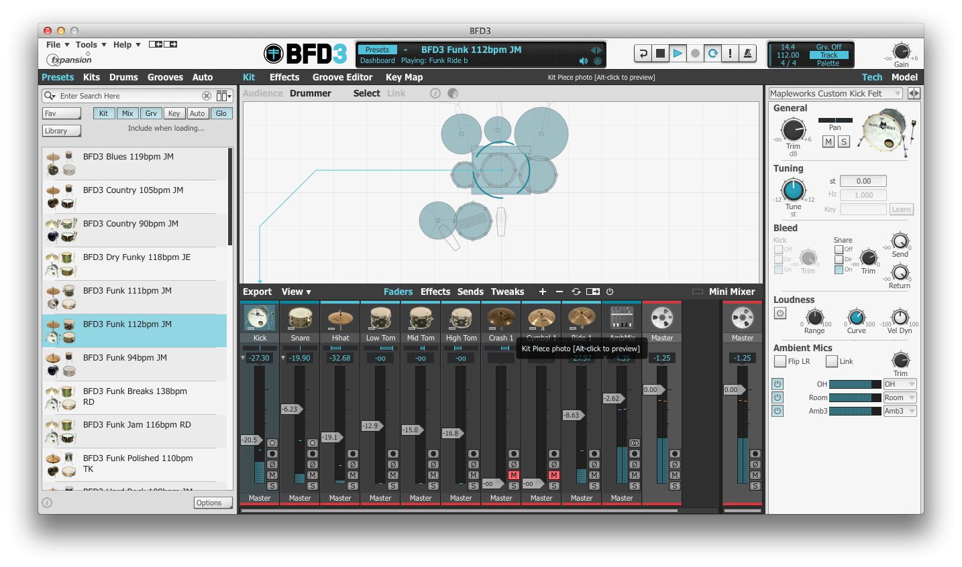Click the Presets button in dashboard
This screenshot has width=962, height=567.
[x=377, y=50]
